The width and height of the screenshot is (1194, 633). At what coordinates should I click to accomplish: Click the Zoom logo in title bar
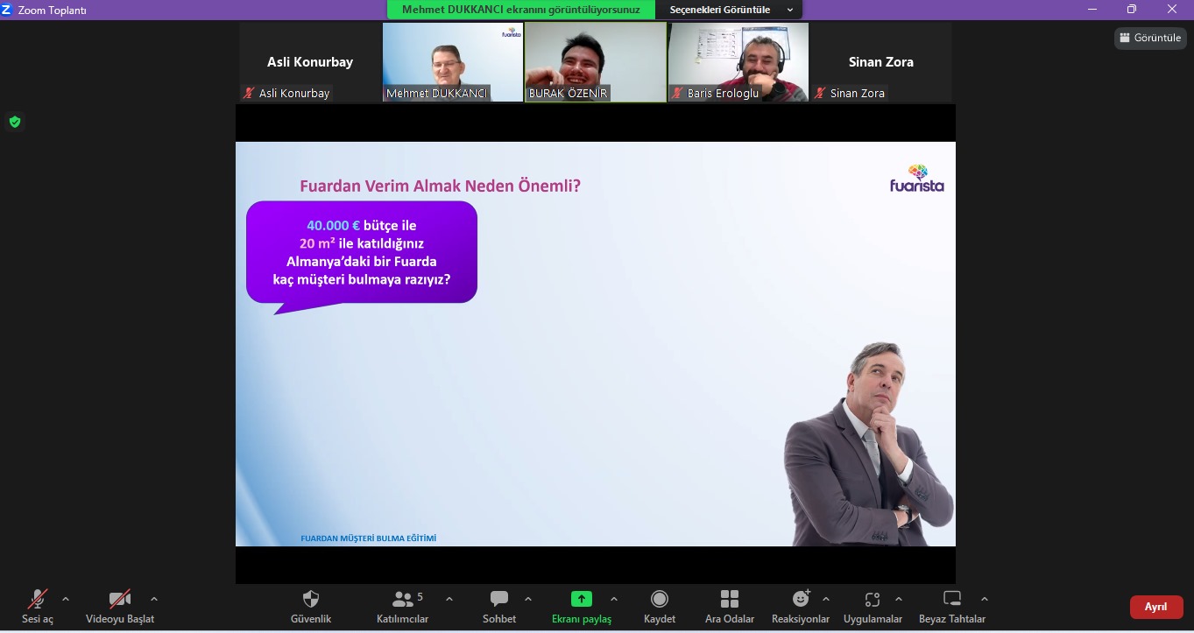click(8, 10)
